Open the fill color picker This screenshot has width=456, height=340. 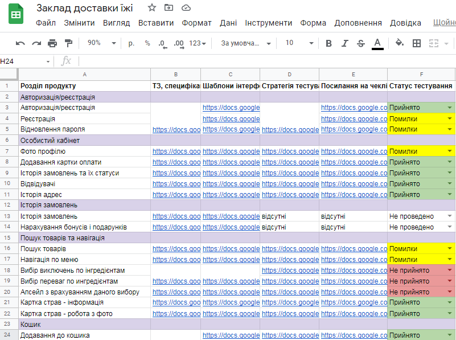400,43
